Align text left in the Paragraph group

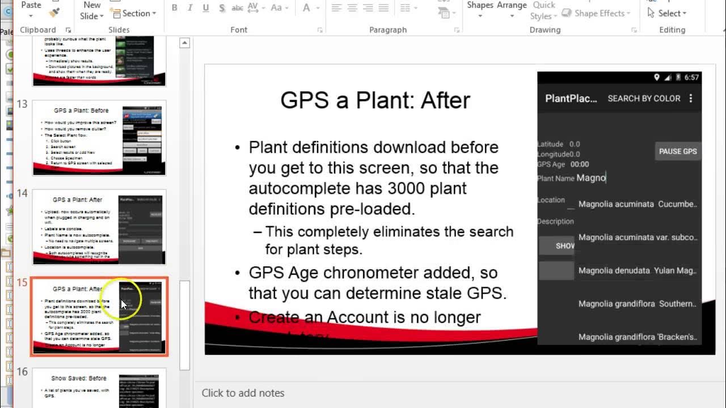(x=336, y=8)
